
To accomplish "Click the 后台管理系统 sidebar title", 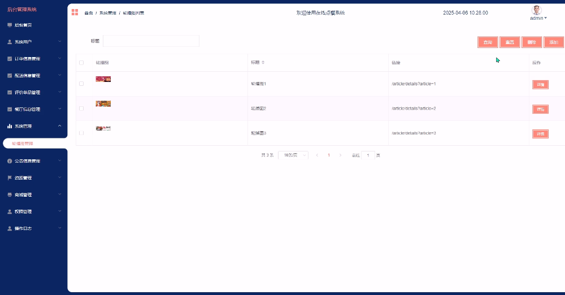I will (x=22, y=10).
